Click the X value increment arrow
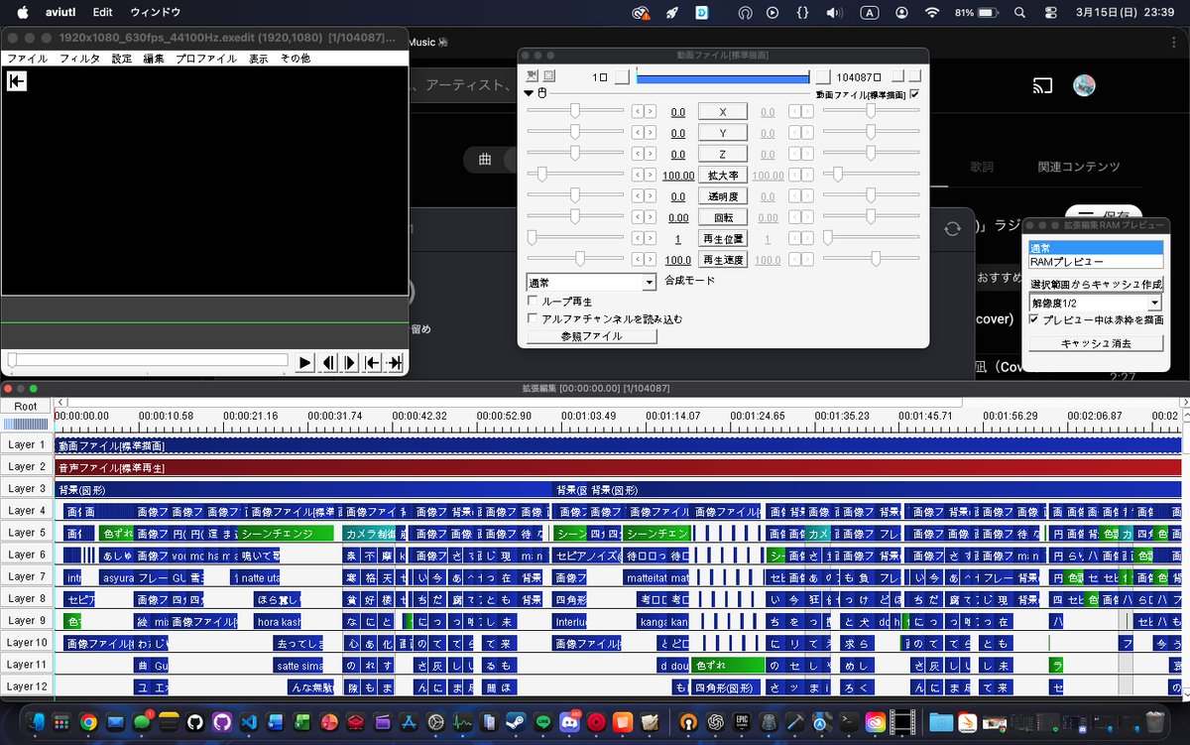 tap(650, 111)
